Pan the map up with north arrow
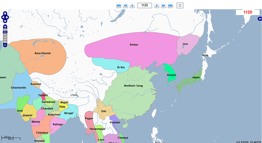The width and height of the screenshot is (262, 143). [x=5, y=13]
